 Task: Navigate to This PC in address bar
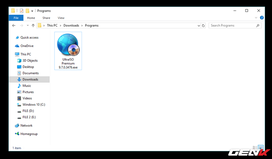coord(52,25)
